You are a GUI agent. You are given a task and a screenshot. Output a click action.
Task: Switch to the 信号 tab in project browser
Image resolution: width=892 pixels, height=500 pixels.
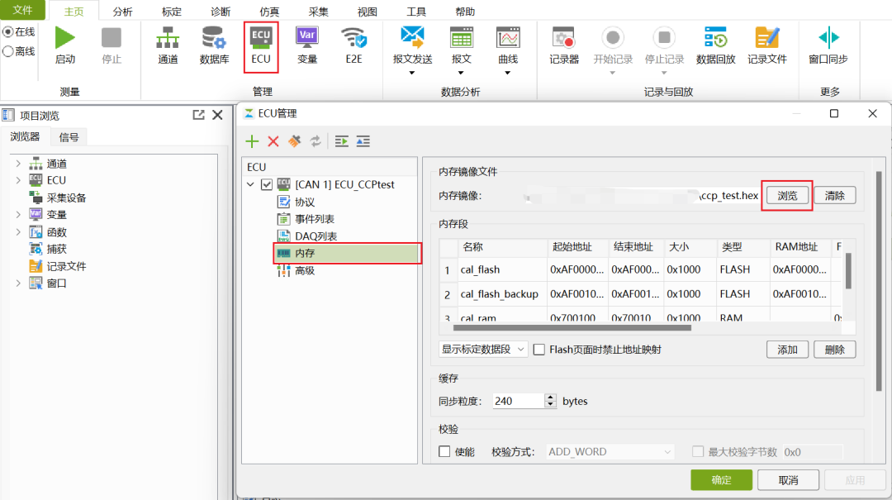point(69,137)
